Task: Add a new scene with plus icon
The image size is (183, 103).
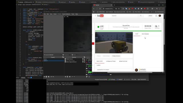Action: pyautogui.click(x=44, y=77)
